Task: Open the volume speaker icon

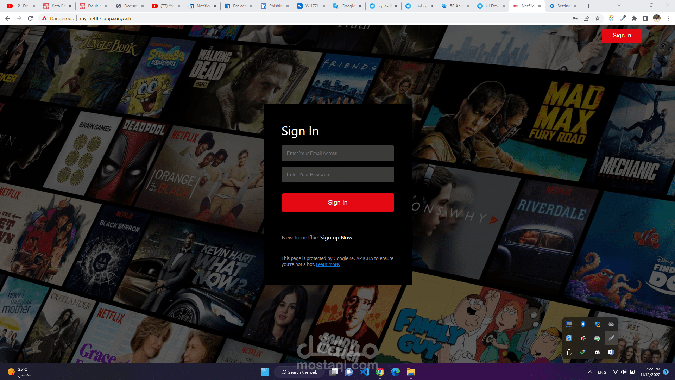Action: click(624, 372)
